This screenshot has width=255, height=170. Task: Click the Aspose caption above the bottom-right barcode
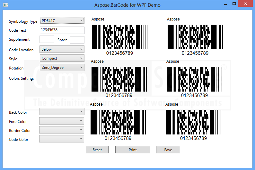(x=171, y=104)
